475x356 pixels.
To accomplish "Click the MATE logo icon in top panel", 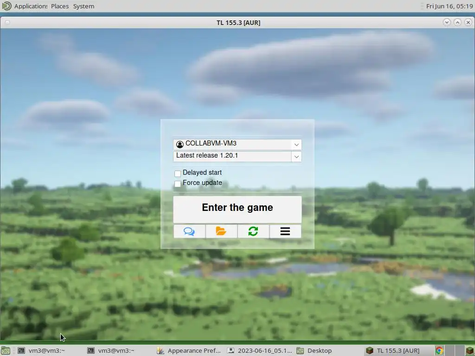I will pos(6,6).
